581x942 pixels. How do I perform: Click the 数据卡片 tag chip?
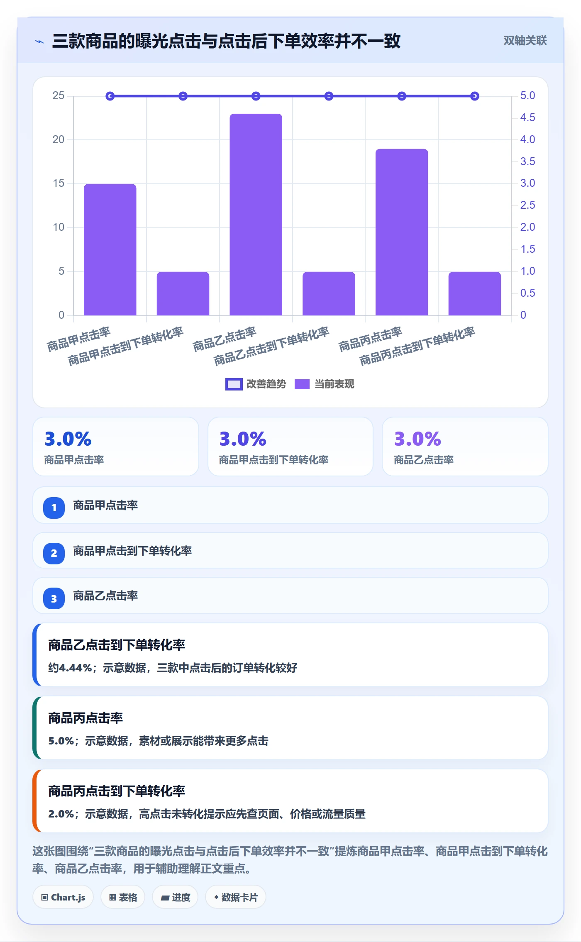tap(236, 897)
